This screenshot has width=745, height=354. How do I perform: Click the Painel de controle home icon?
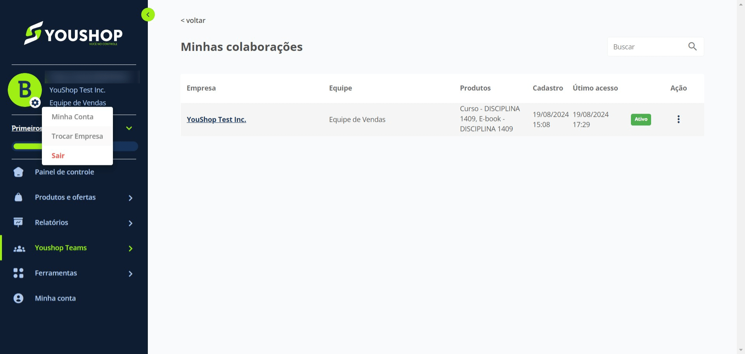coord(18,172)
